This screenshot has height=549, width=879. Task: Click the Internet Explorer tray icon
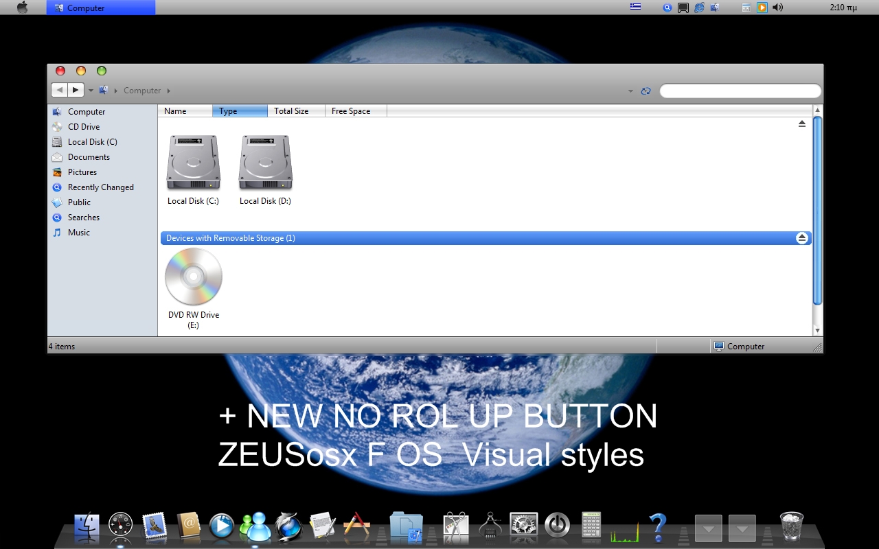[x=699, y=8]
